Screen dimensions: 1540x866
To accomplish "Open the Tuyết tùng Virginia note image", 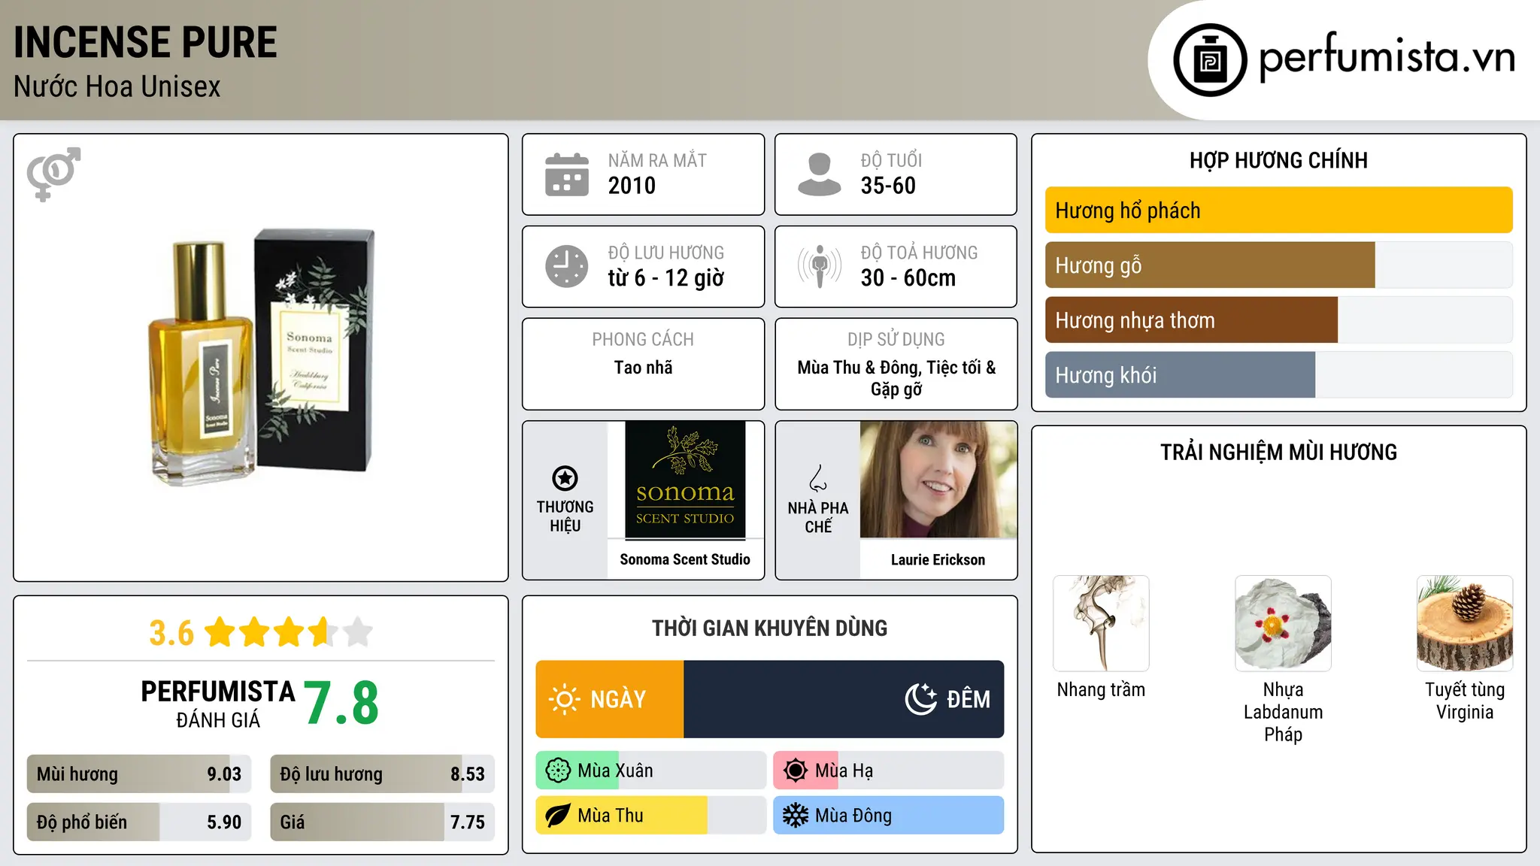I will 1465,623.
